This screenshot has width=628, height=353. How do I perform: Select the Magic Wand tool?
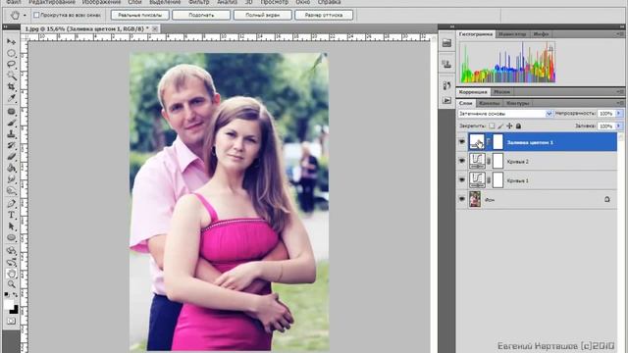11,76
